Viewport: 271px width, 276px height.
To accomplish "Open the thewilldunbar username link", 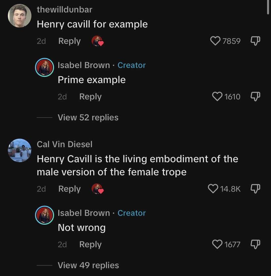I will pyautogui.click(x=64, y=9).
